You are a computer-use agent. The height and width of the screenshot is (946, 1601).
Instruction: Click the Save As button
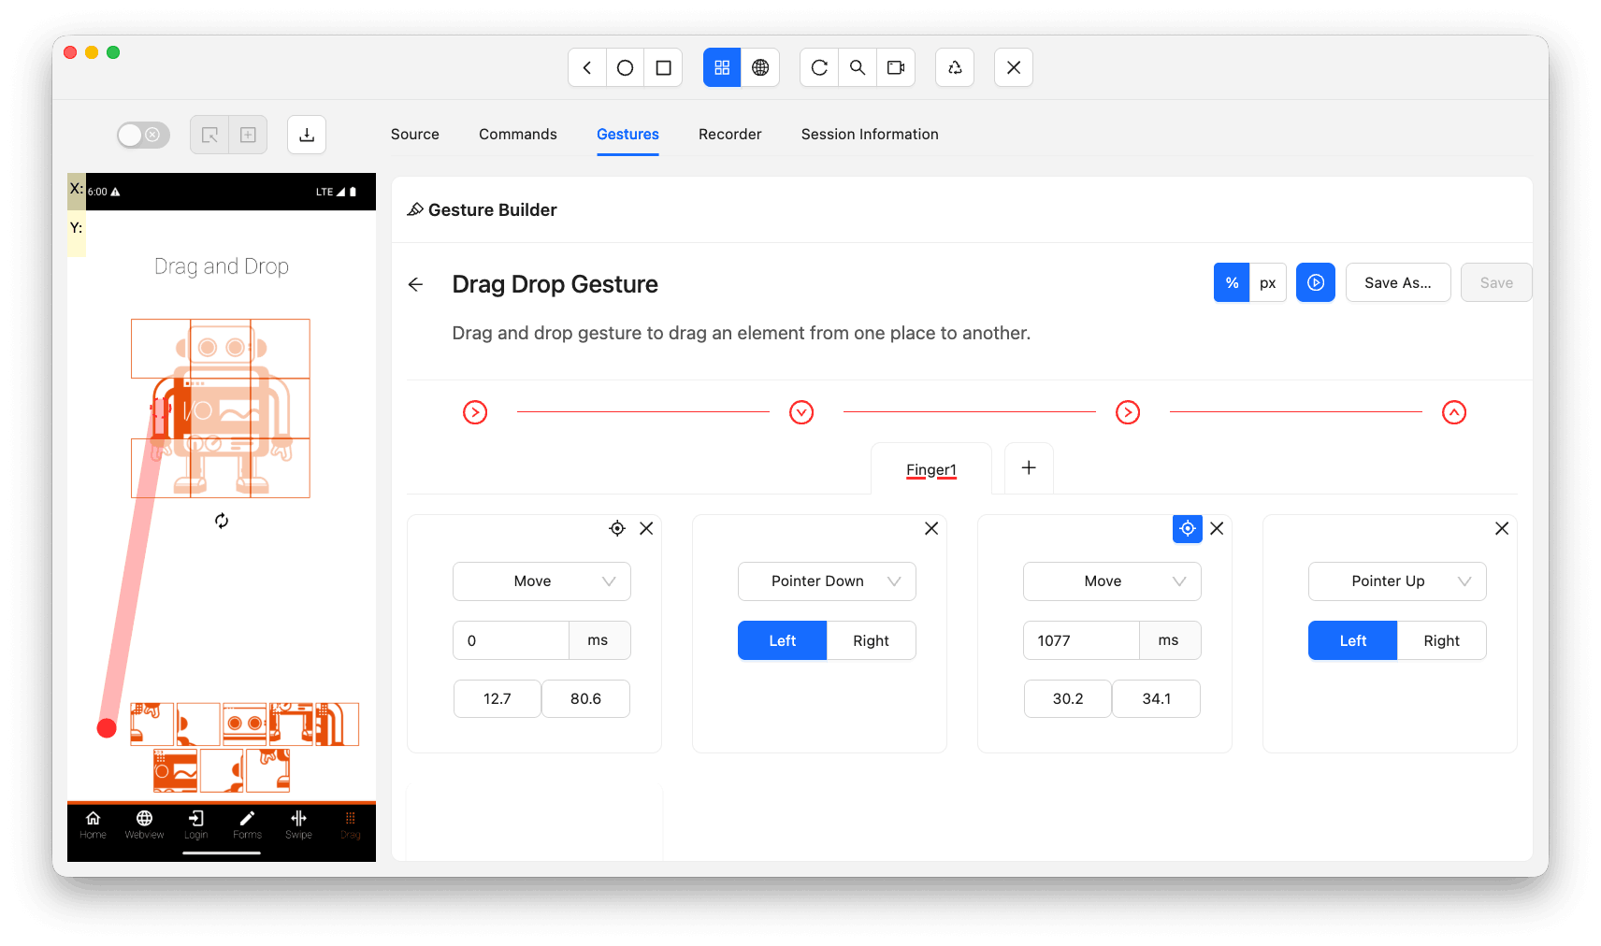tap(1398, 282)
